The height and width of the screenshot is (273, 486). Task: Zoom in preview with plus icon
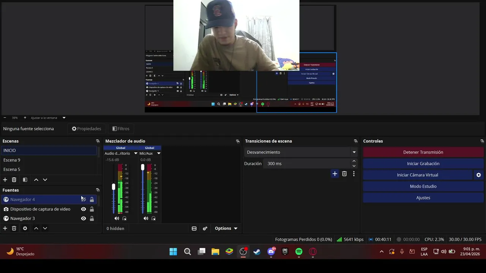(x=25, y=118)
